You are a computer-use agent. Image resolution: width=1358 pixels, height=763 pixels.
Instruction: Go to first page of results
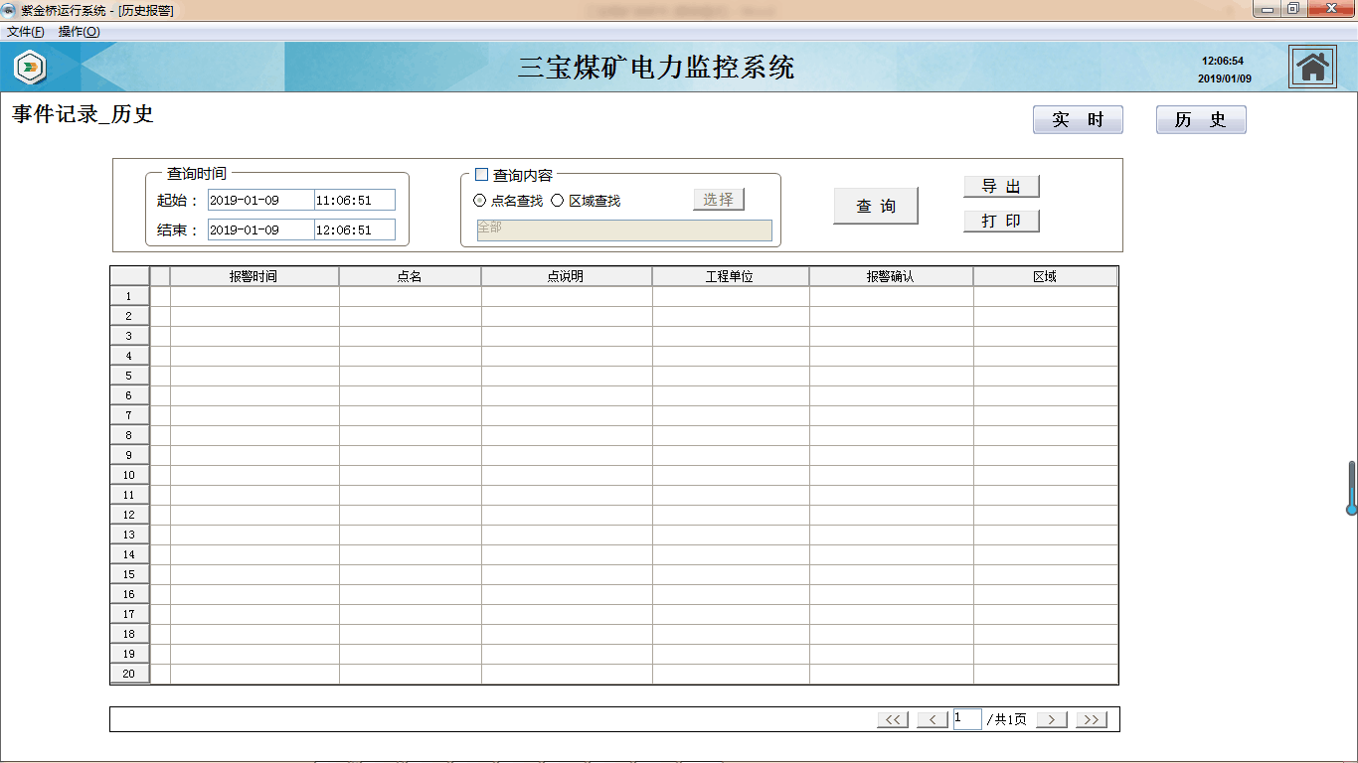coord(893,719)
